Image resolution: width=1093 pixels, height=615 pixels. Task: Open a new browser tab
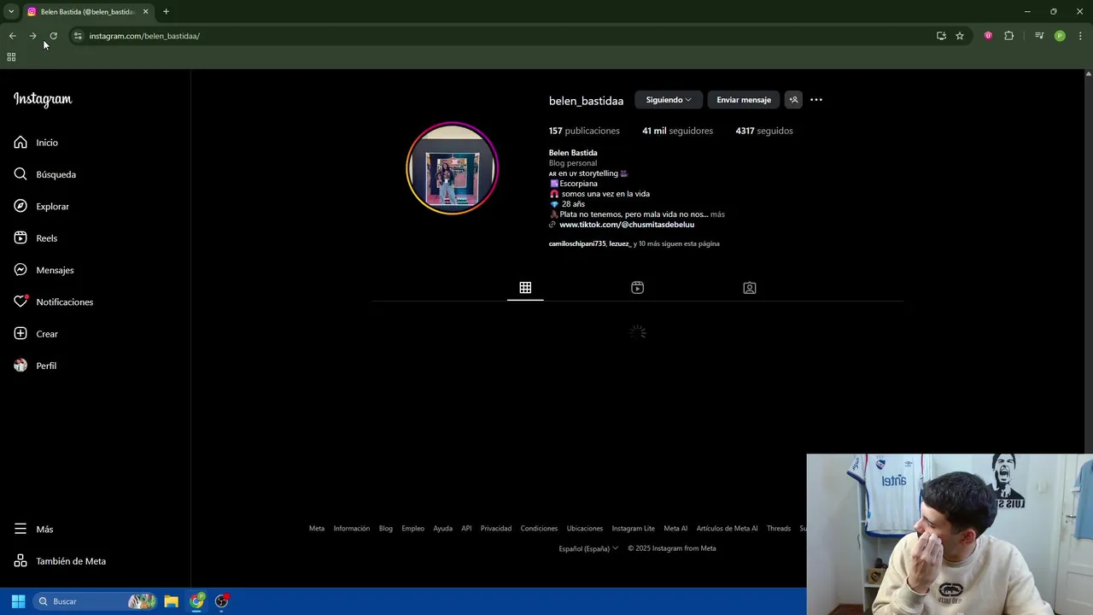tap(166, 12)
